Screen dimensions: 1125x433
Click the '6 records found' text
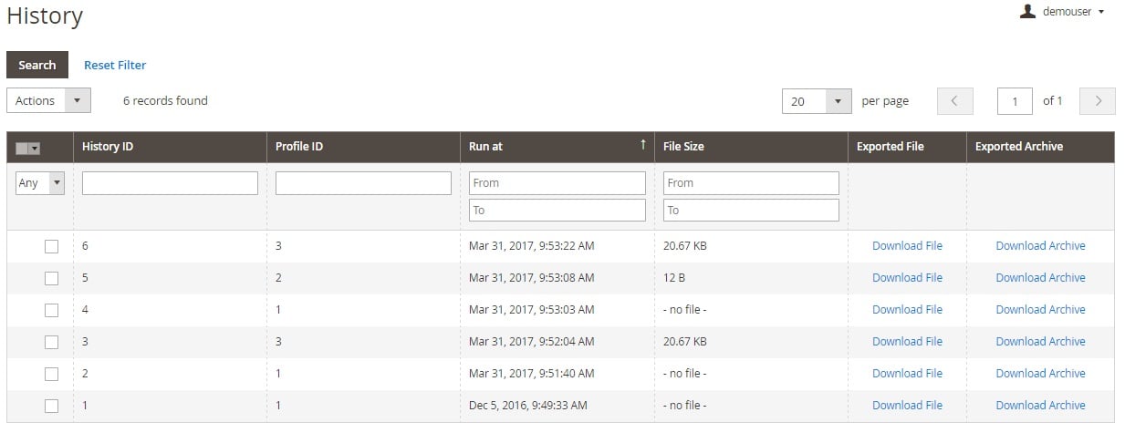pyautogui.click(x=165, y=101)
